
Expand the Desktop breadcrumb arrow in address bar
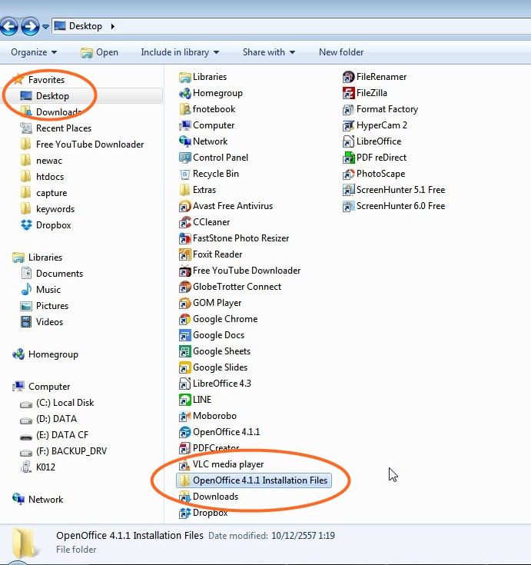[x=113, y=26]
